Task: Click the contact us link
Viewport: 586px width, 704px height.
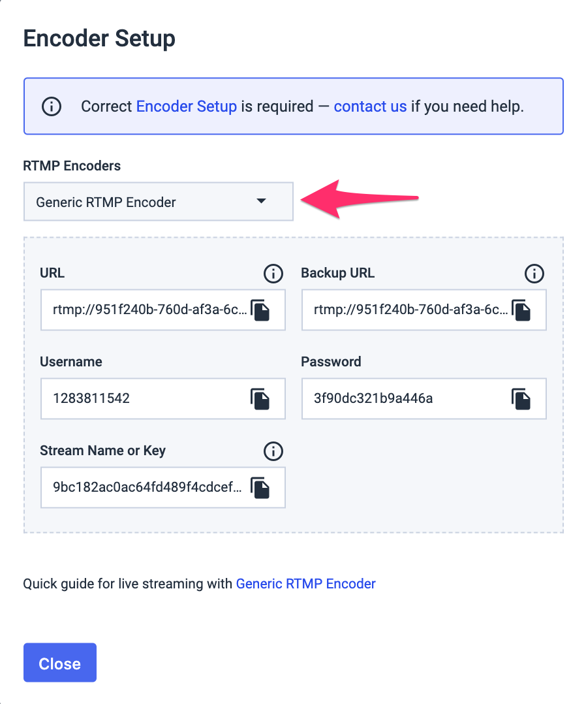Action: tap(370, 106)
